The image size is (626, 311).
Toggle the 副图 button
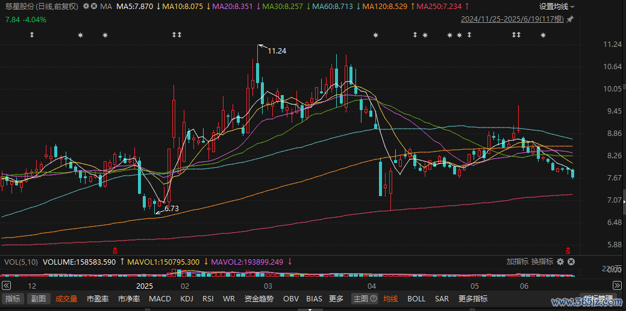pyautogui.click(x=39, y=298)
